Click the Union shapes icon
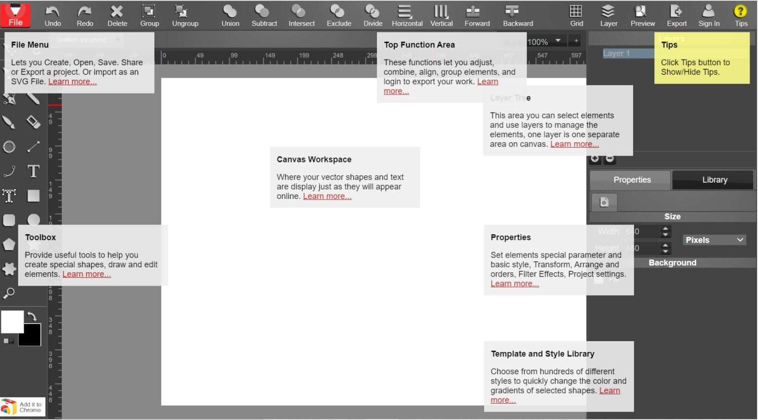Viewport: 758px width, 420px height. pyautogui.click(x=230, y=15)
